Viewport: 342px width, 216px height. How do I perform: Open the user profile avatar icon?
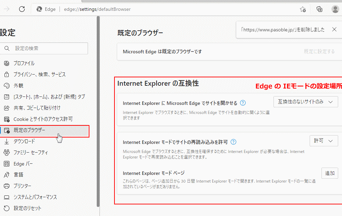(x=335, y=9)
